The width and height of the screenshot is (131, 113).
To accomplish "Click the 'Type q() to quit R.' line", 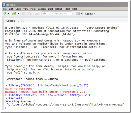I will tap(23, 73).
